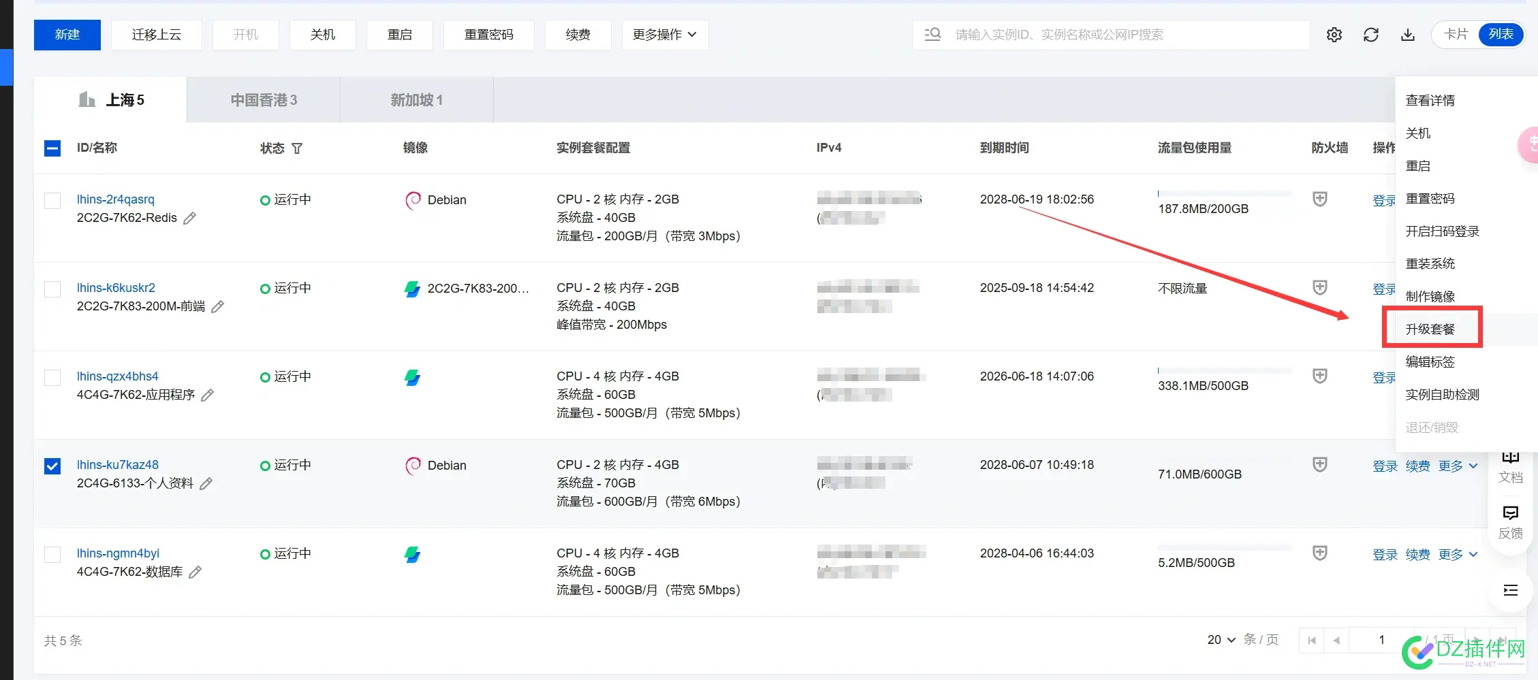Switch to the 中国香港 3 tab
Image resolution: width=1538 pixels, height=680 pixels.
click(264, 100)
